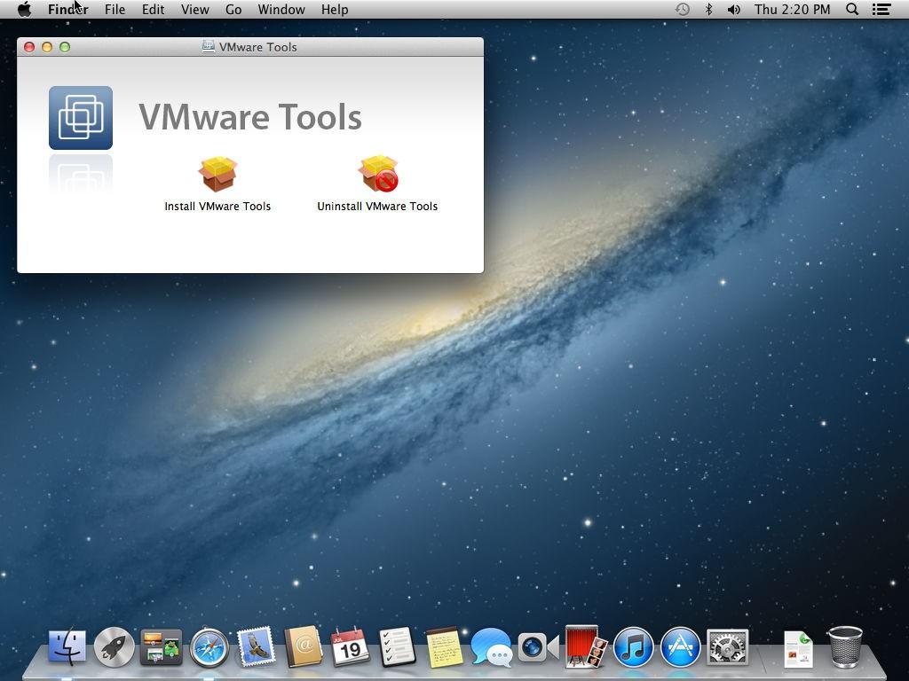Open Messages chat bubble in Dock
Screen dimensions: 909x681
tap(492, 647)
